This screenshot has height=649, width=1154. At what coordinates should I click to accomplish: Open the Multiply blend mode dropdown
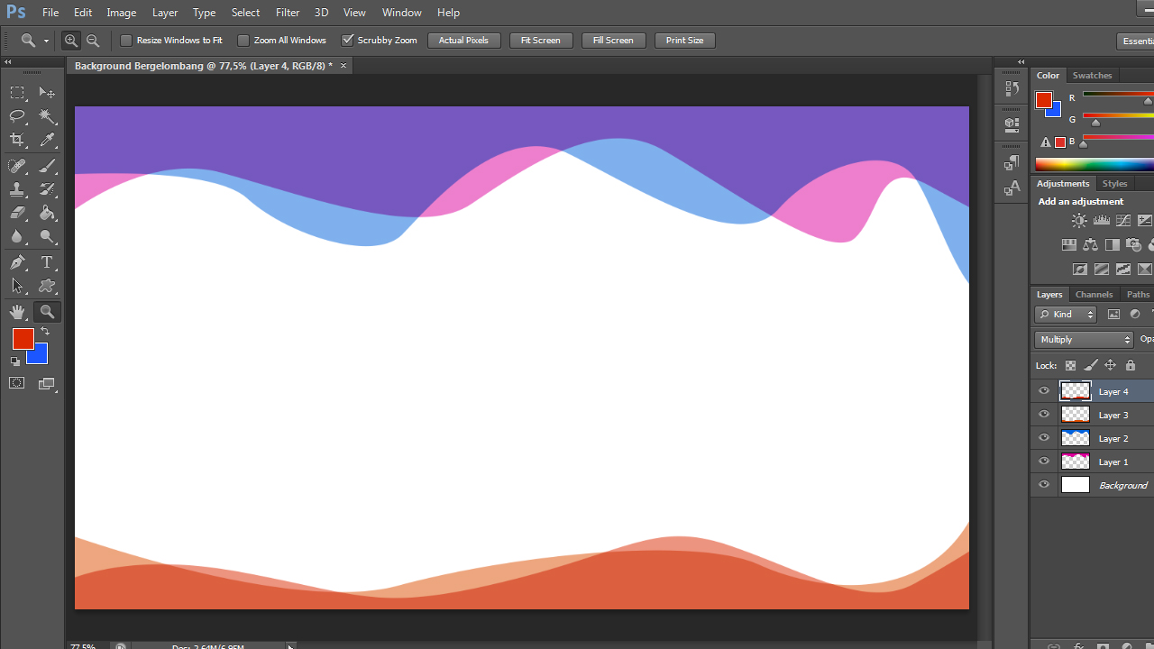tap(1083, 339)
